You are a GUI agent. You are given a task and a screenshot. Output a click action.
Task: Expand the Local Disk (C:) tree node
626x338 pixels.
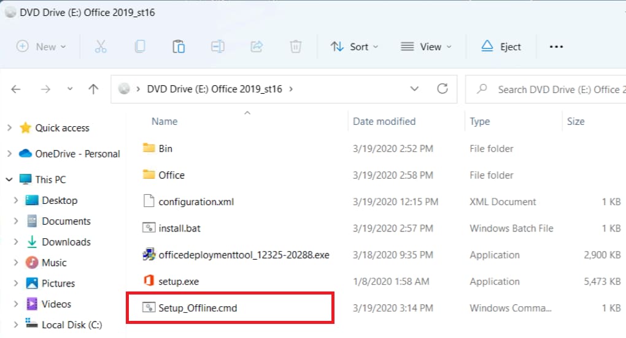tap(16, 325)
